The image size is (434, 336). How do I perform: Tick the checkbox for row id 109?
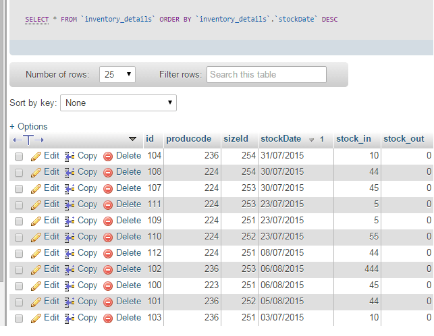point(19,221)
